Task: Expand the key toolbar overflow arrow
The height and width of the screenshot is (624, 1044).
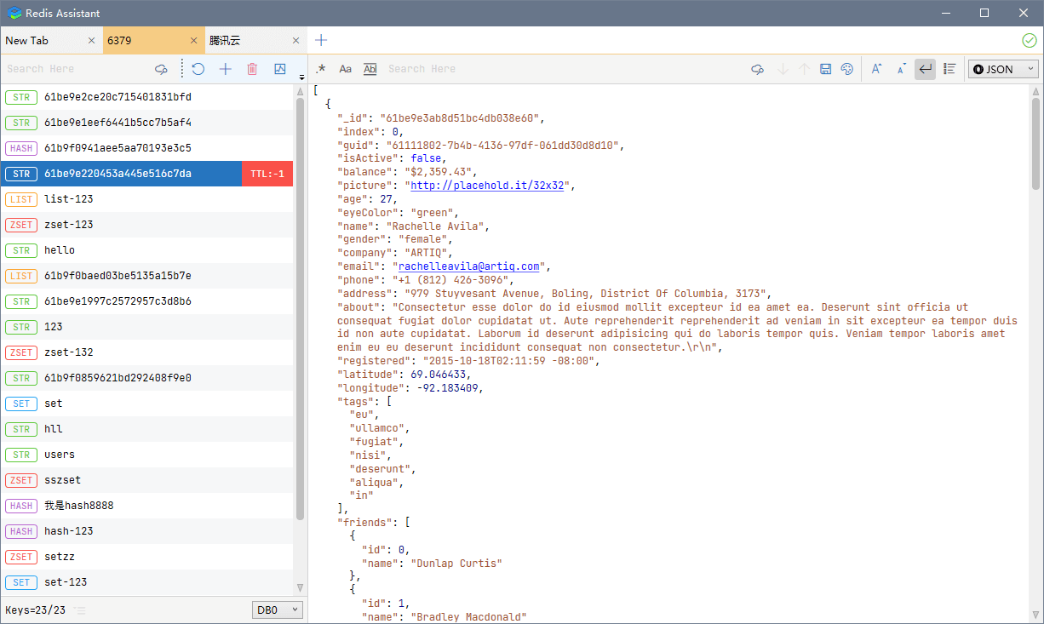Action: (x=301, y=77)
